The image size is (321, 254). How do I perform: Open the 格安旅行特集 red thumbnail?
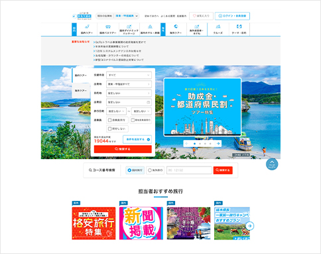click(94, 223)
